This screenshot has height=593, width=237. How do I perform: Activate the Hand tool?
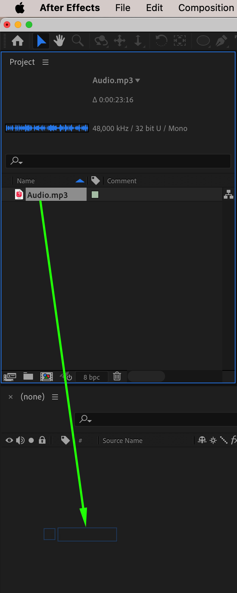tap(59, 40)
